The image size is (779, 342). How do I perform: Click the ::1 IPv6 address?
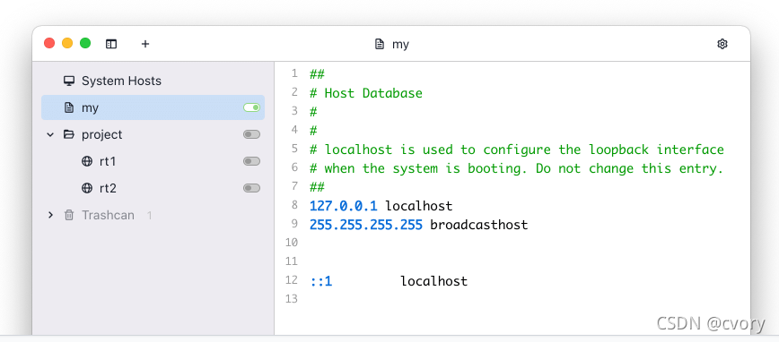(x=321, y=281)
